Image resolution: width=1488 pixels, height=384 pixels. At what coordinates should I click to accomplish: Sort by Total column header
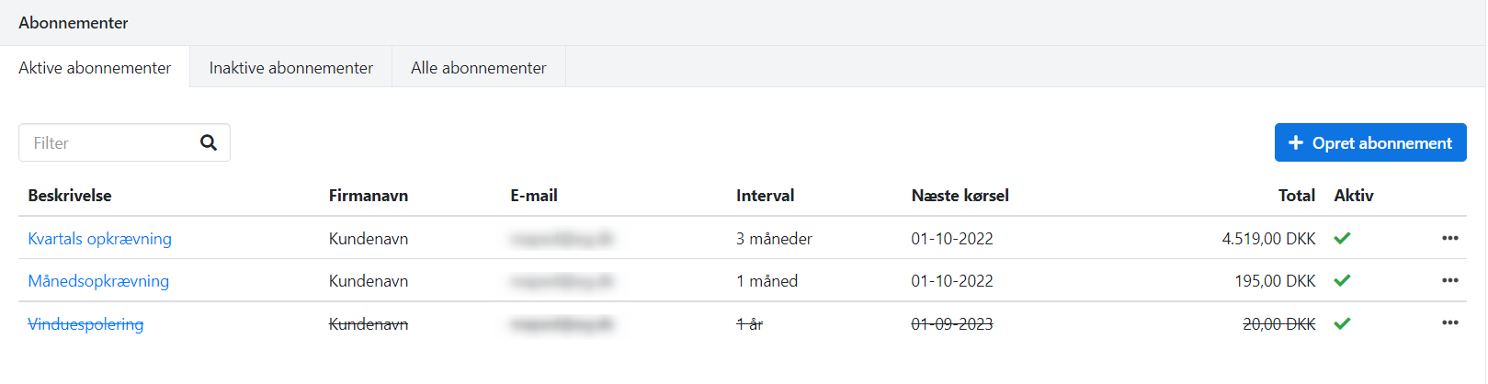(1296, 195)
